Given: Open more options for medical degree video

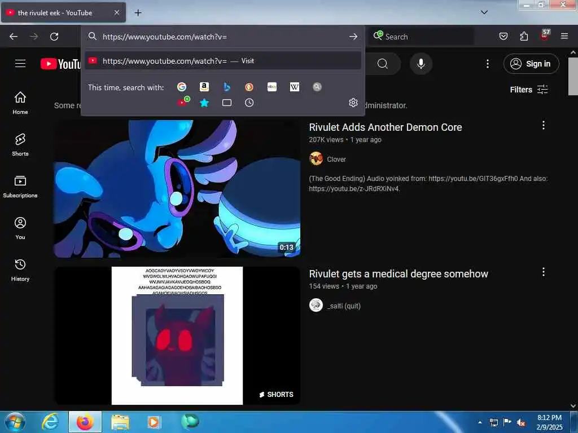Looking at the screenshot, I should pyautogui.click(x=544, y=272).
